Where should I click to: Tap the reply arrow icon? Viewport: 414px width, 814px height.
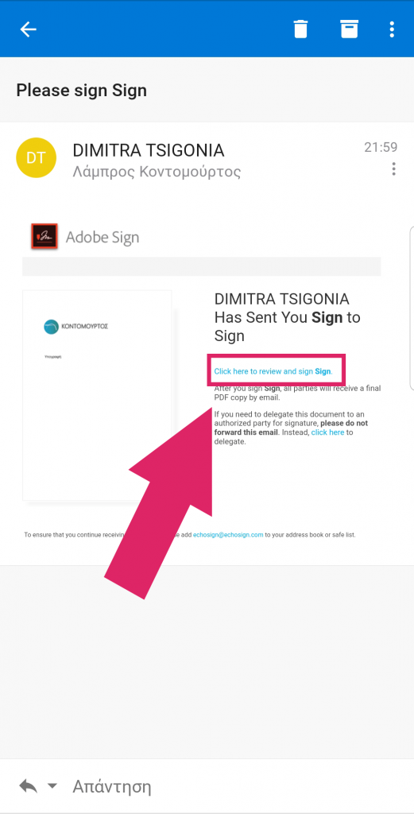tap(29, 786)
